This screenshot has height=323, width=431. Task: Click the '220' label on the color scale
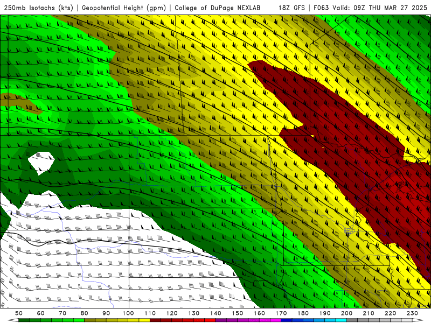tap(390, 313)
